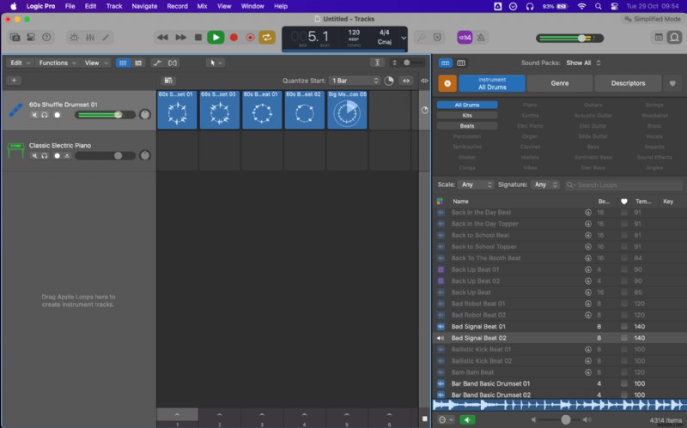Toggle the Metronome click icon
The width and height of the screenshot is (687, 428).
[481, 38]
